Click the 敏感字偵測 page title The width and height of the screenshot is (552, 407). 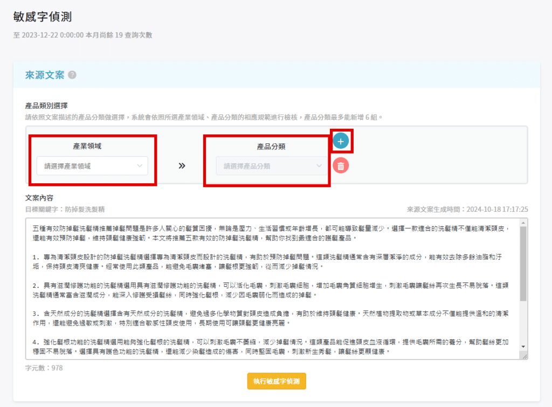pyautogui.click(x=43, y=17)
